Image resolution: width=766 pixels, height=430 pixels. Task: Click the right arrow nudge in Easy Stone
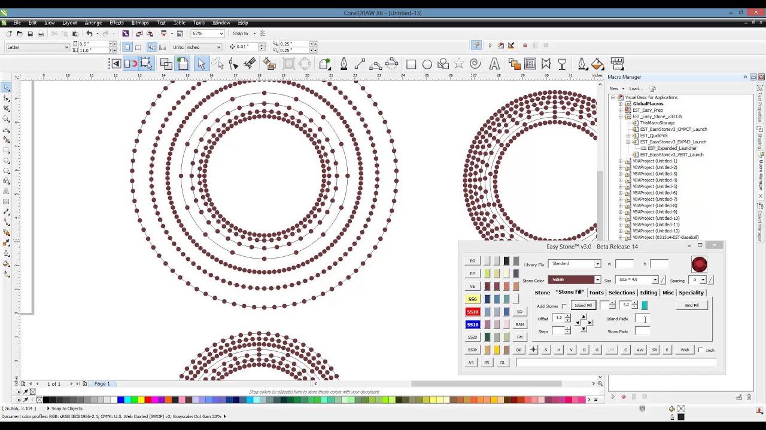pyautogui.click(x=589, y=323)
